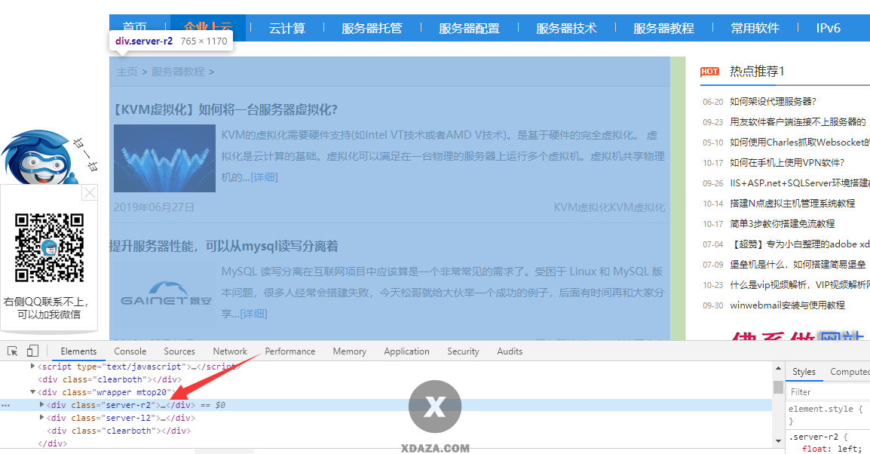Open the IPv6 navigation item
This screenshot has width=870, height=454.
pos(829,29)
